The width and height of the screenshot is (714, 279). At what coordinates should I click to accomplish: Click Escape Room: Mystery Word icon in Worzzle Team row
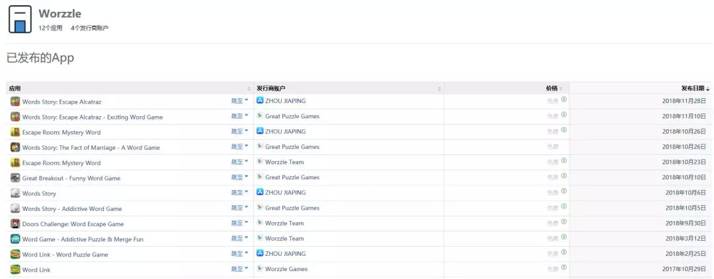tap(15, 163)
